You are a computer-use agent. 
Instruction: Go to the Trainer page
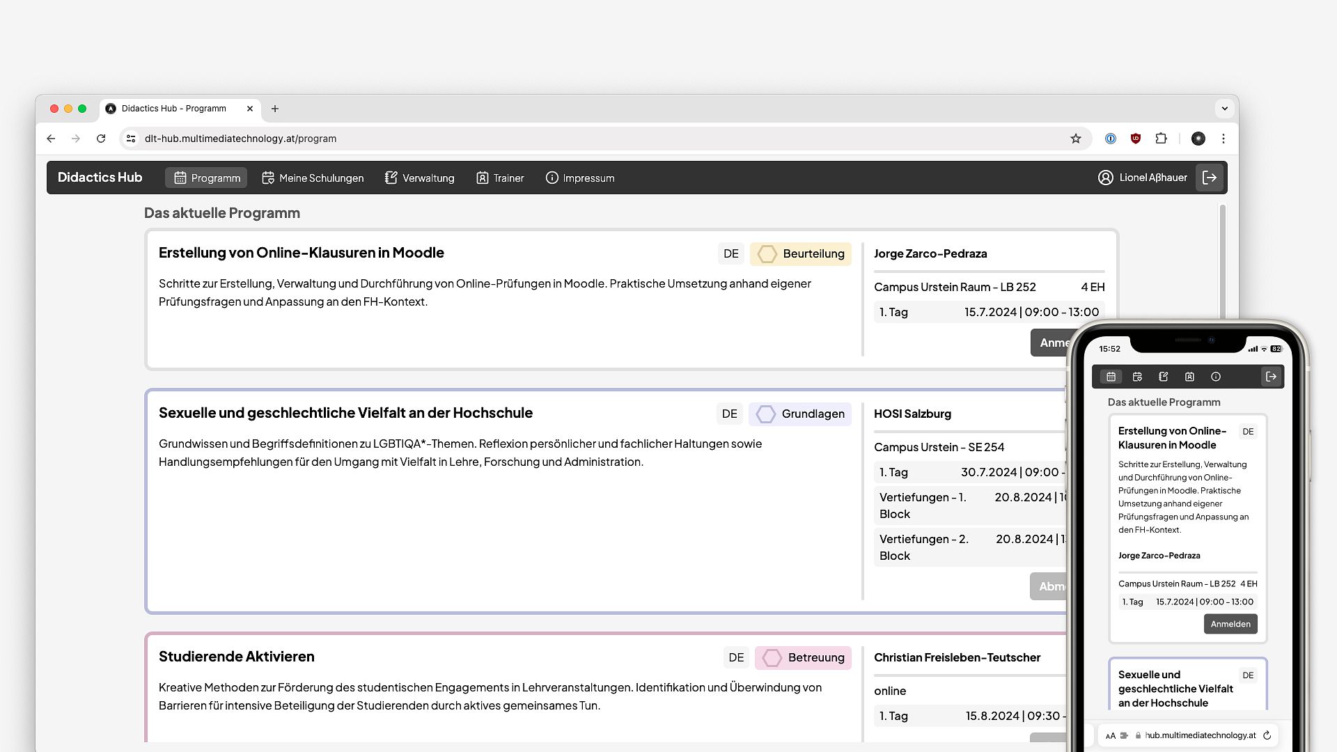point(500,178)
